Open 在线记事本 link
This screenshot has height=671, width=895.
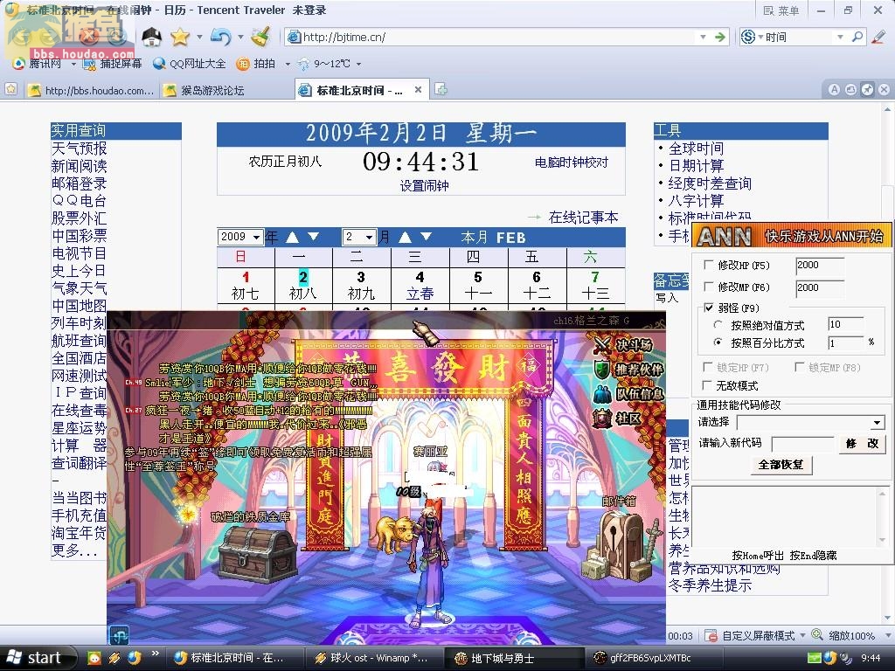(583, 218)
